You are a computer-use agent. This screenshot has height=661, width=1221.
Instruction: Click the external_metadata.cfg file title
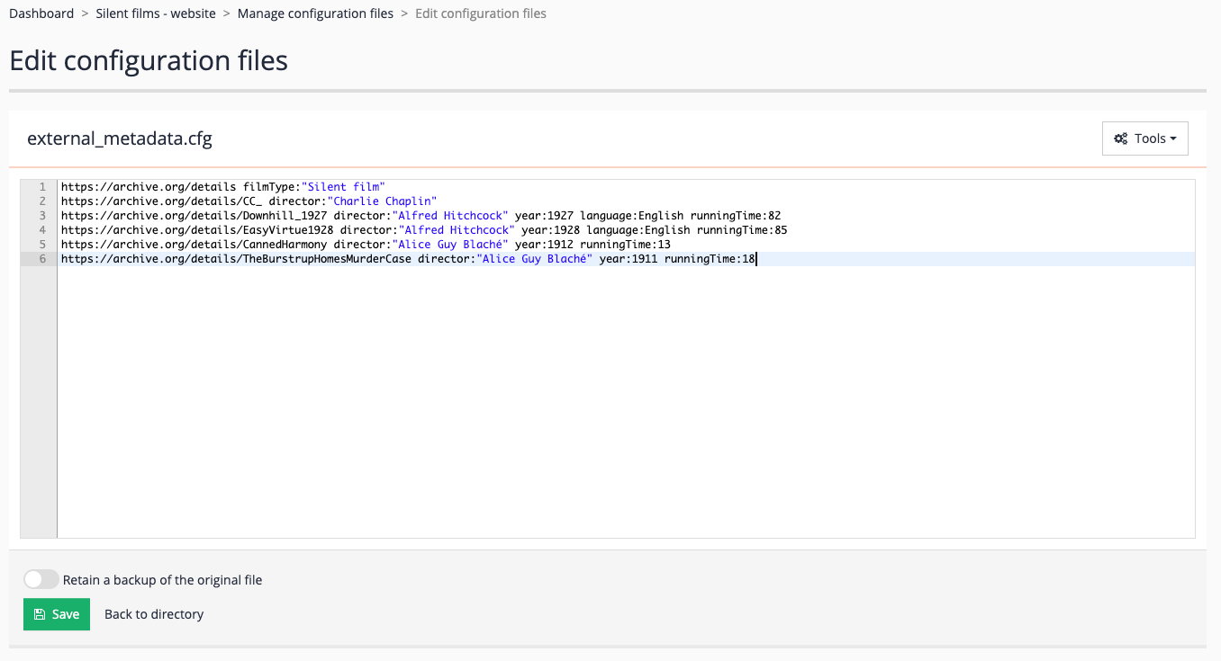pyautogui.click(x=119, y=138)
